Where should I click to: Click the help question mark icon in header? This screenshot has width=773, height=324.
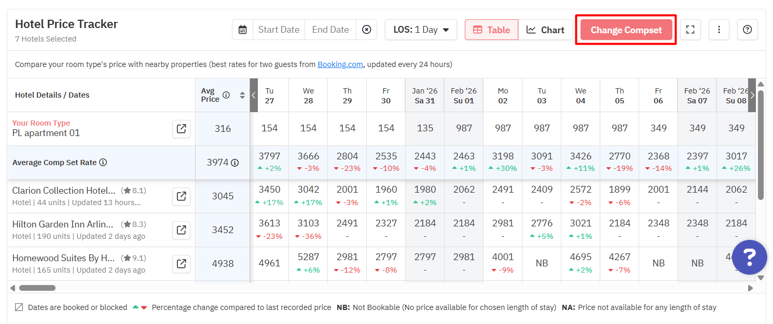747,30
